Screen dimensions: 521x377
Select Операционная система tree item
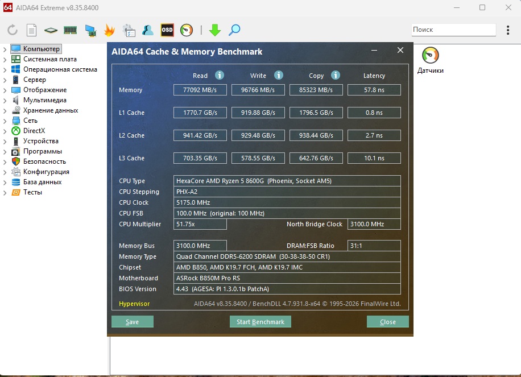click(x=60, y=69)
